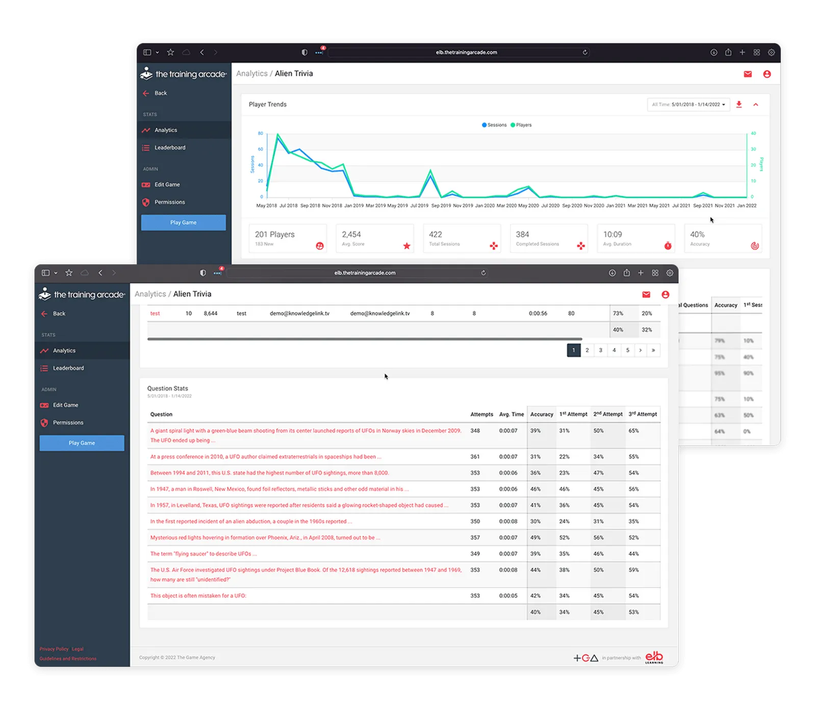816x710 pixels.
Task: Reload the page in the front window address bar
Action: click(483, 273)
